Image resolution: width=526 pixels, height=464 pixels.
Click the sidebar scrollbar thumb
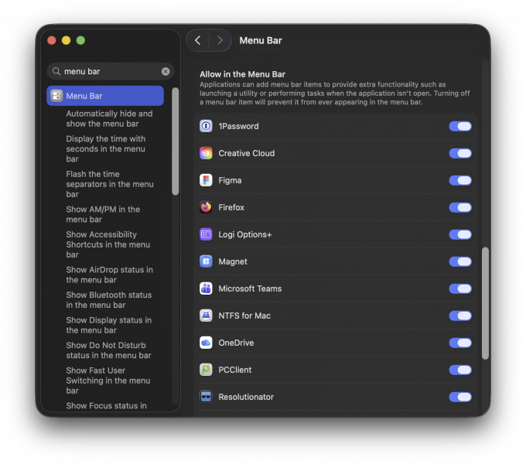tap(175, 142)
